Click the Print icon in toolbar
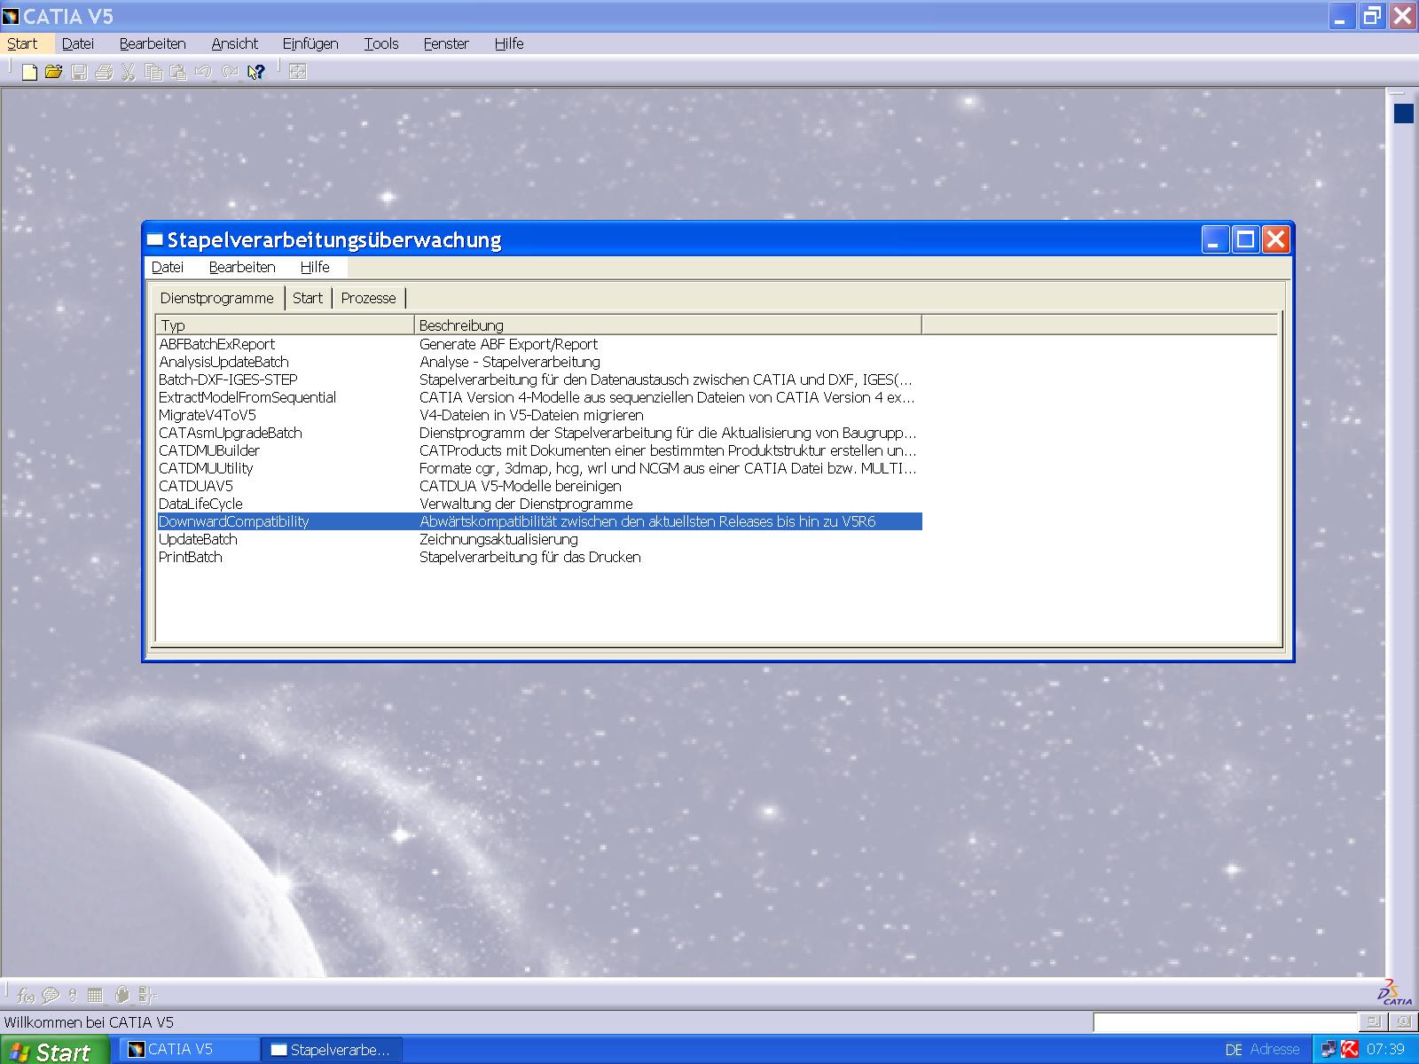The width and height of the screenshot is (1419, 1064). (104, 72)
